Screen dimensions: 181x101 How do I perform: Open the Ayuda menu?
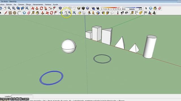click(55, 4)
